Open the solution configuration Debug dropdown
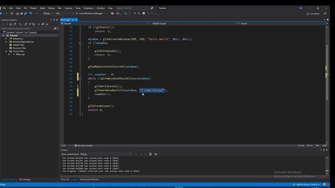 tap(48, 14)
